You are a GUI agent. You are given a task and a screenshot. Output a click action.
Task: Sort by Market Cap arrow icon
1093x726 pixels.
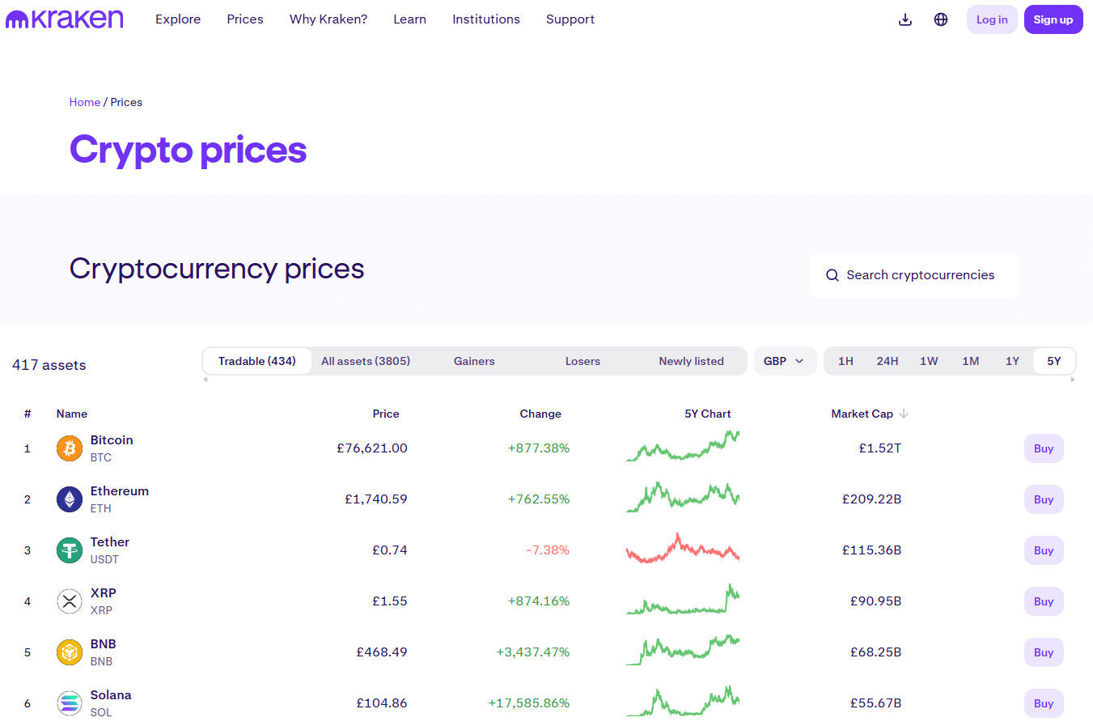[904, 414]
